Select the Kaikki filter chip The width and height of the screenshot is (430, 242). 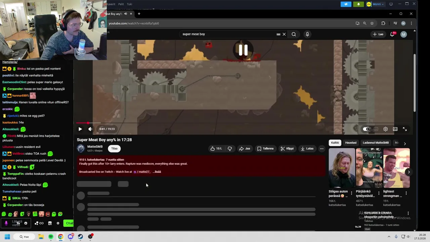(x=335, y=143)
